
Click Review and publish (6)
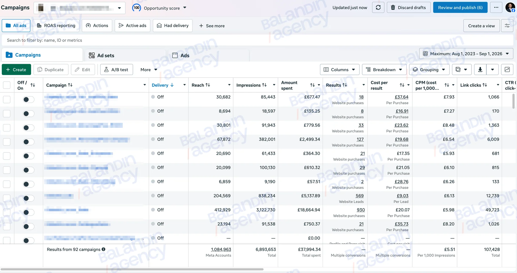tap(460, 7)
